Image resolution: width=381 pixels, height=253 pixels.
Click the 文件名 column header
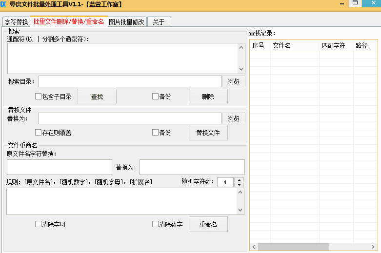click(295, 45)
